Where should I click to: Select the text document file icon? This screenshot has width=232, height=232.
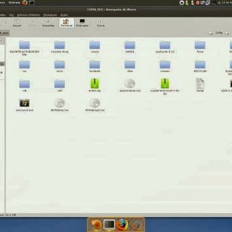point(200,84)
